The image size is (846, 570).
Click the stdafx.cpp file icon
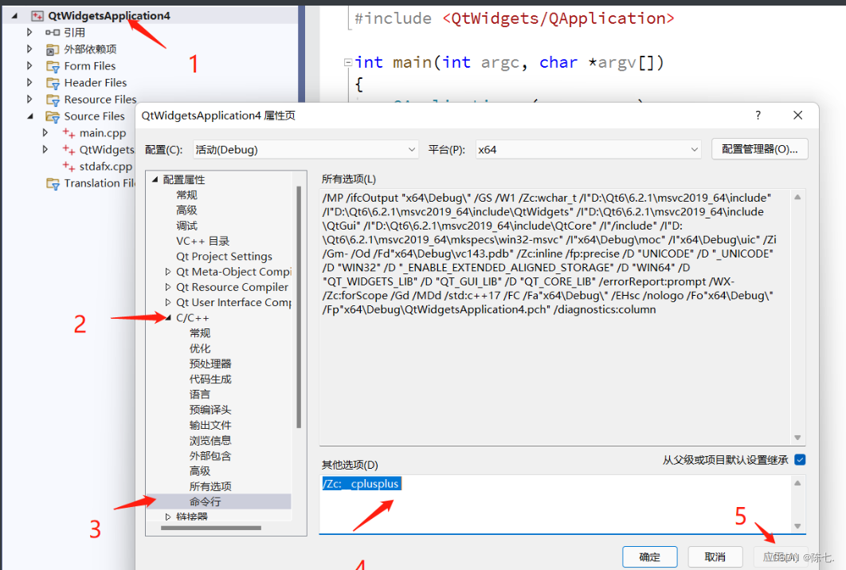point(69,167)
